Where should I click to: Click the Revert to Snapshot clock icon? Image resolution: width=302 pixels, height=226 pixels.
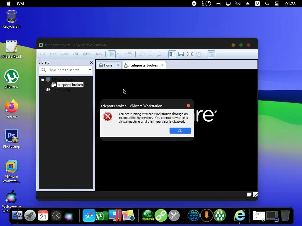click(x=151, y=54)
